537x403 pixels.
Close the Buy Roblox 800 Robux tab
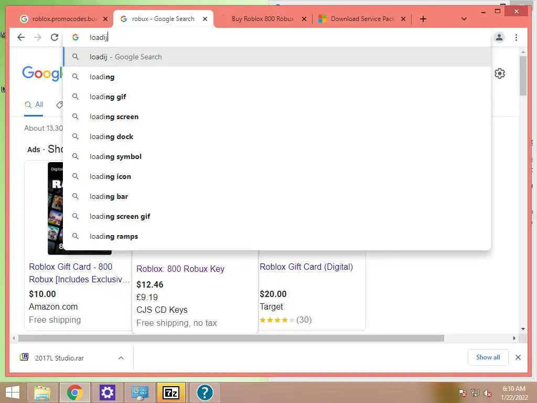(304, 19)
